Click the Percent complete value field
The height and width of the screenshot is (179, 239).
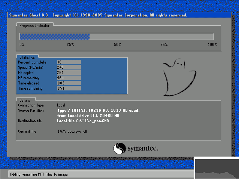click(69, 62)
